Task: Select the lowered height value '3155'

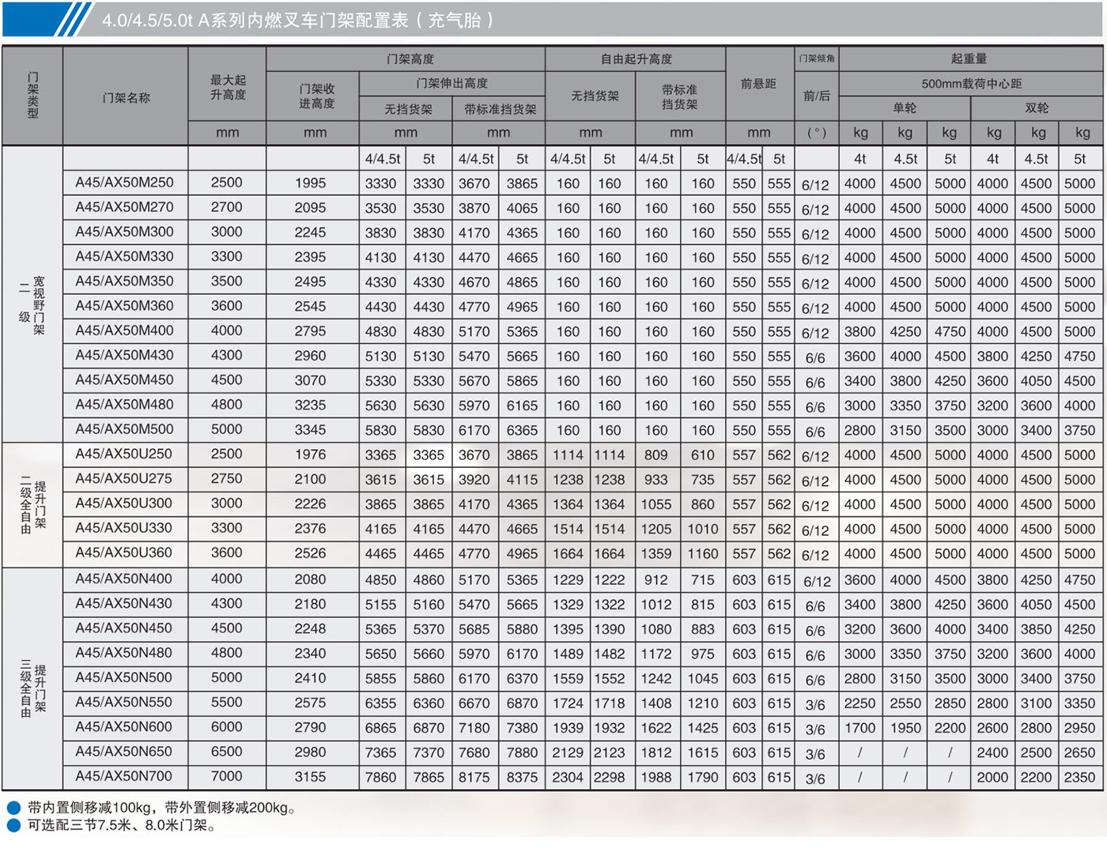Action: click(x=311, y=776)
